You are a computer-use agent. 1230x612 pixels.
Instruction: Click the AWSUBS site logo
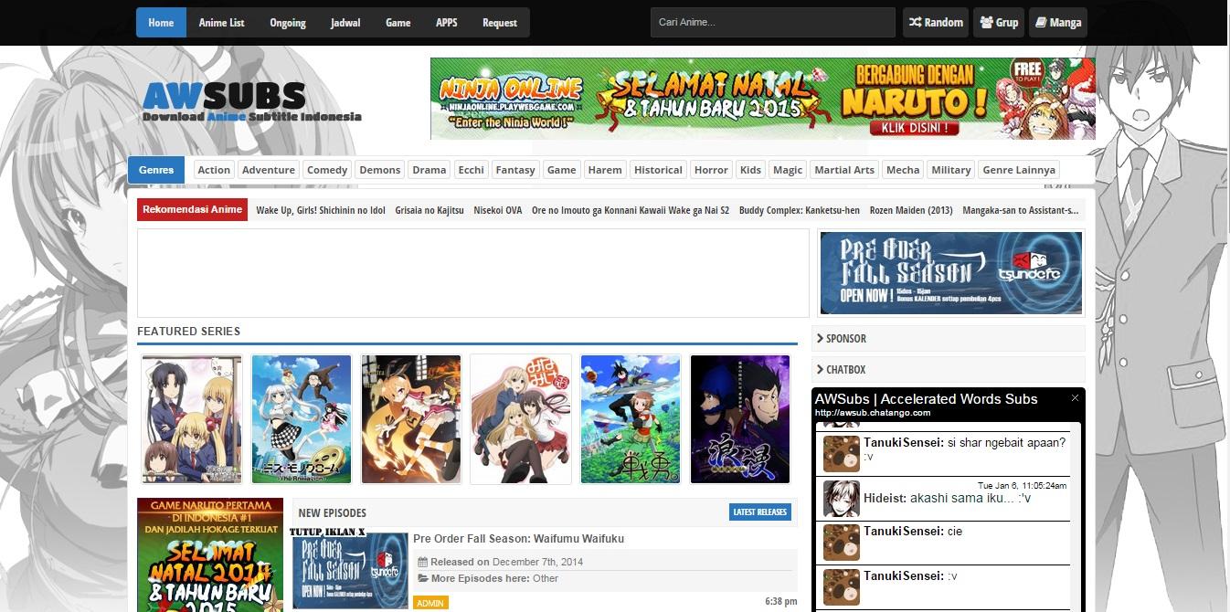(x=251, y=102)
